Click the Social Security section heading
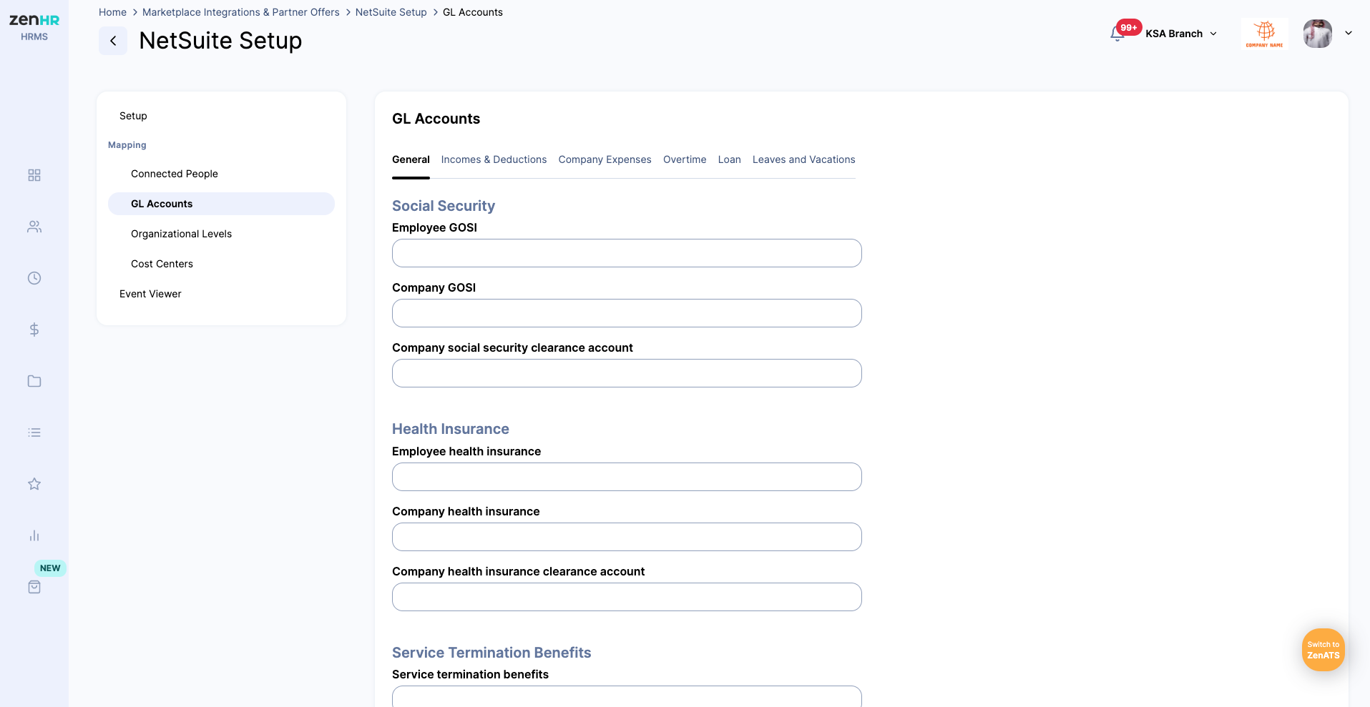 coord(444,206)
